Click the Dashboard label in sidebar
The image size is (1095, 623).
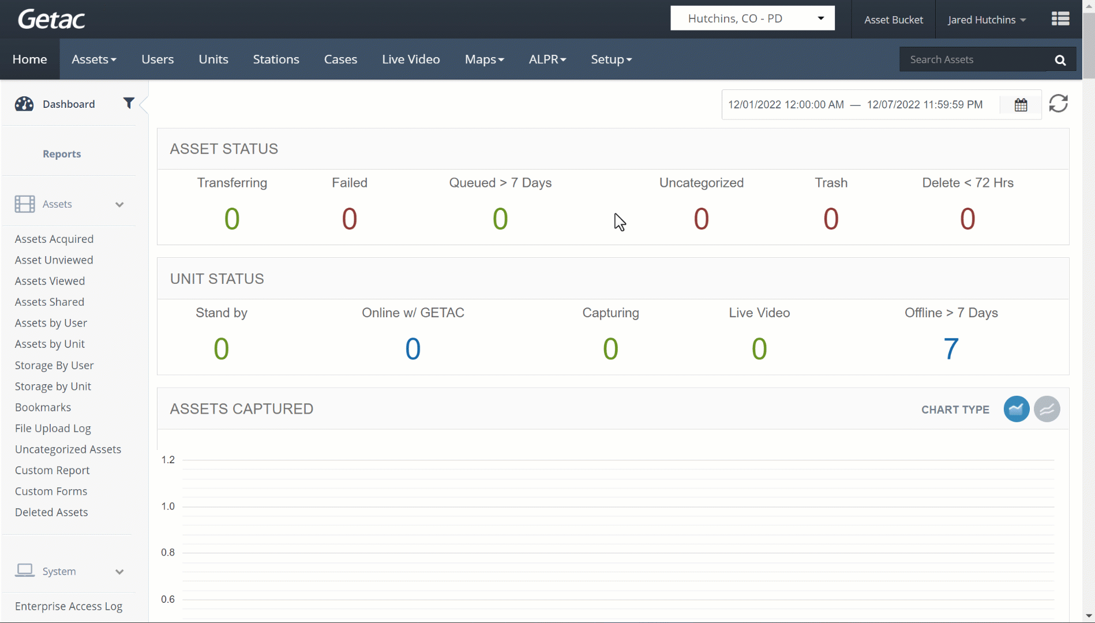pyautogui.click(x=69, y=104)
